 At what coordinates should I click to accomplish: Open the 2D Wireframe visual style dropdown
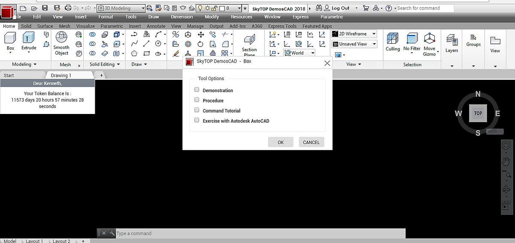[354, 34]
